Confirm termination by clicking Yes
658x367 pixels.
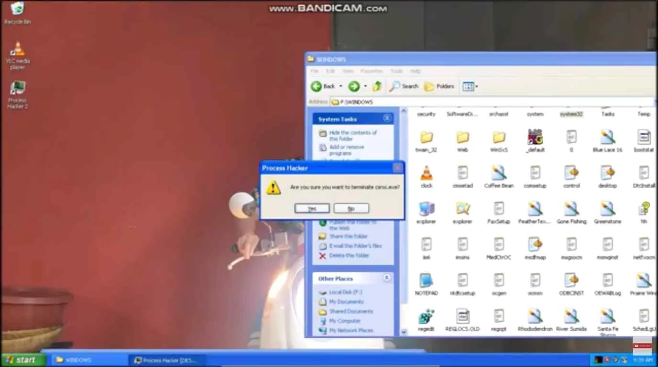[312, 208]
